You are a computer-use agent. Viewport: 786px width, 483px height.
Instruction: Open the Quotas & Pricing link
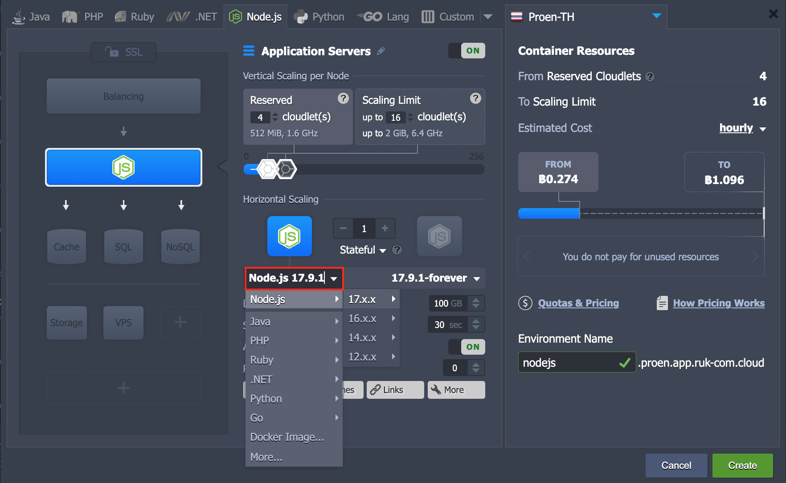[x=578, y=303]
